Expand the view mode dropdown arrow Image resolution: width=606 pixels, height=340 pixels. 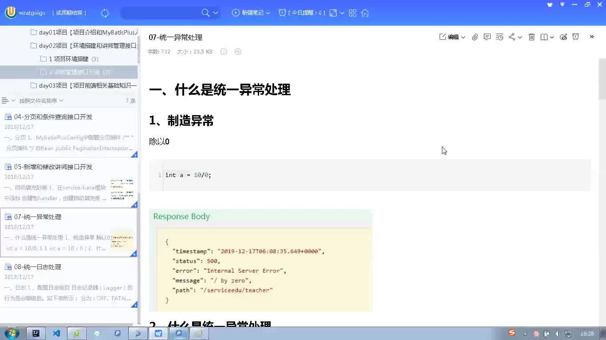tap(342, 13)
